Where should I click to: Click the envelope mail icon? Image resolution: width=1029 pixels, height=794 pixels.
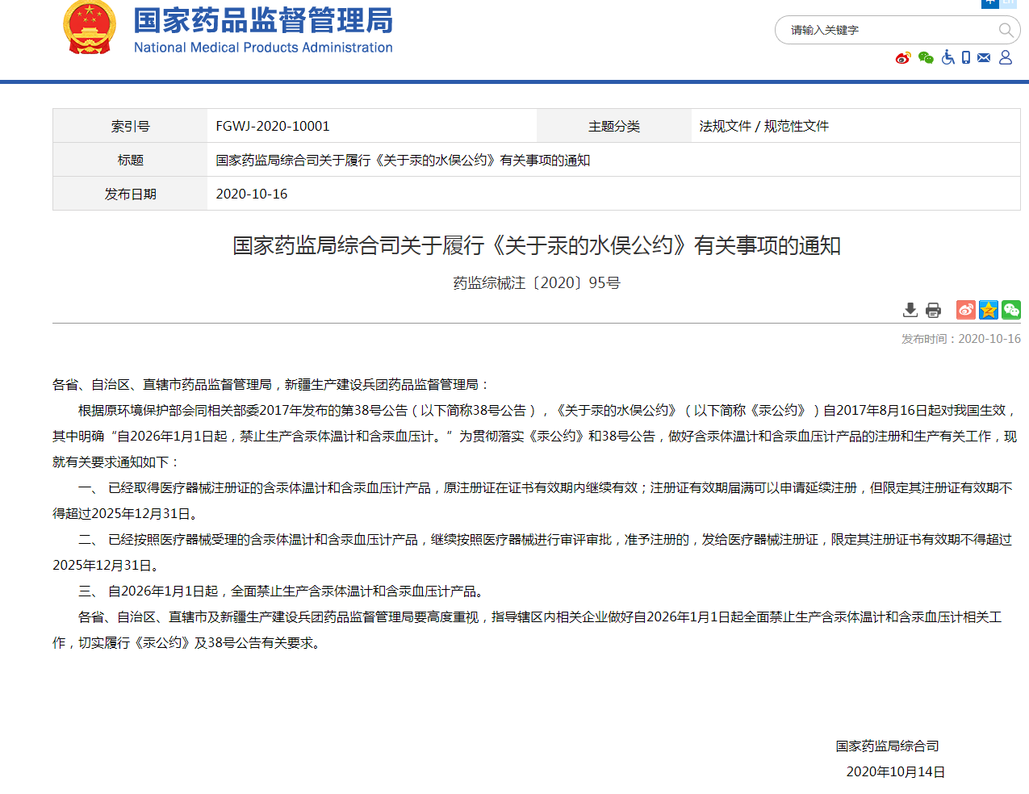tap(984, 58)
